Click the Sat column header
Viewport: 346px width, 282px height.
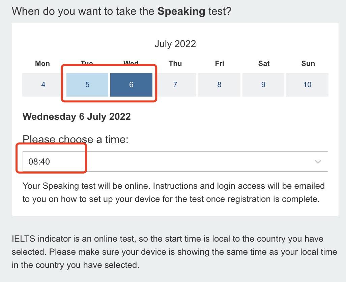point(264,64)
